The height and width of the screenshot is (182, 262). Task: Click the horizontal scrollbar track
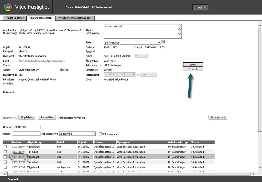129,174
